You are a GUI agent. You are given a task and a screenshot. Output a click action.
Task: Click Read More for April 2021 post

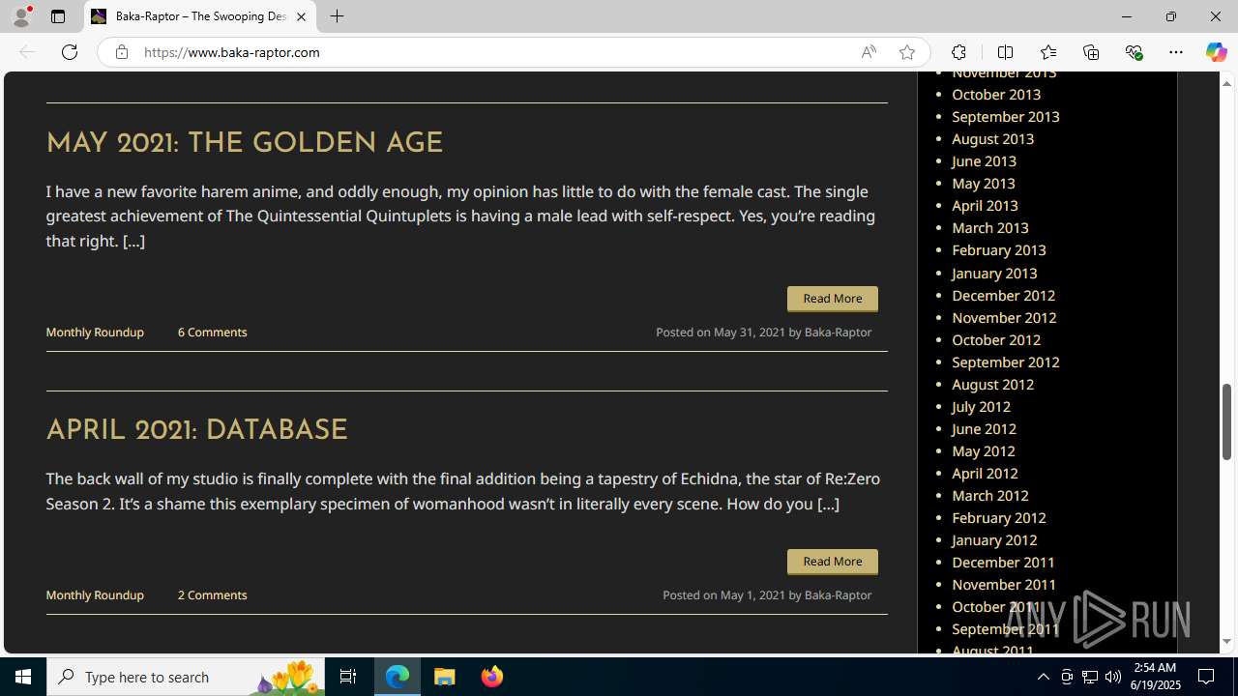[833, 562]
